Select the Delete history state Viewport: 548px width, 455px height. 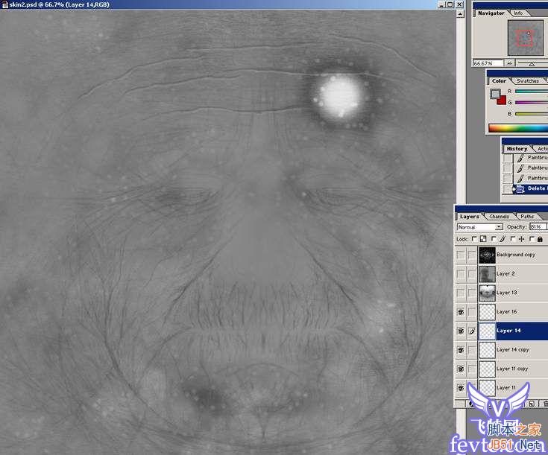pyautogui.click(x=531, y=188)
